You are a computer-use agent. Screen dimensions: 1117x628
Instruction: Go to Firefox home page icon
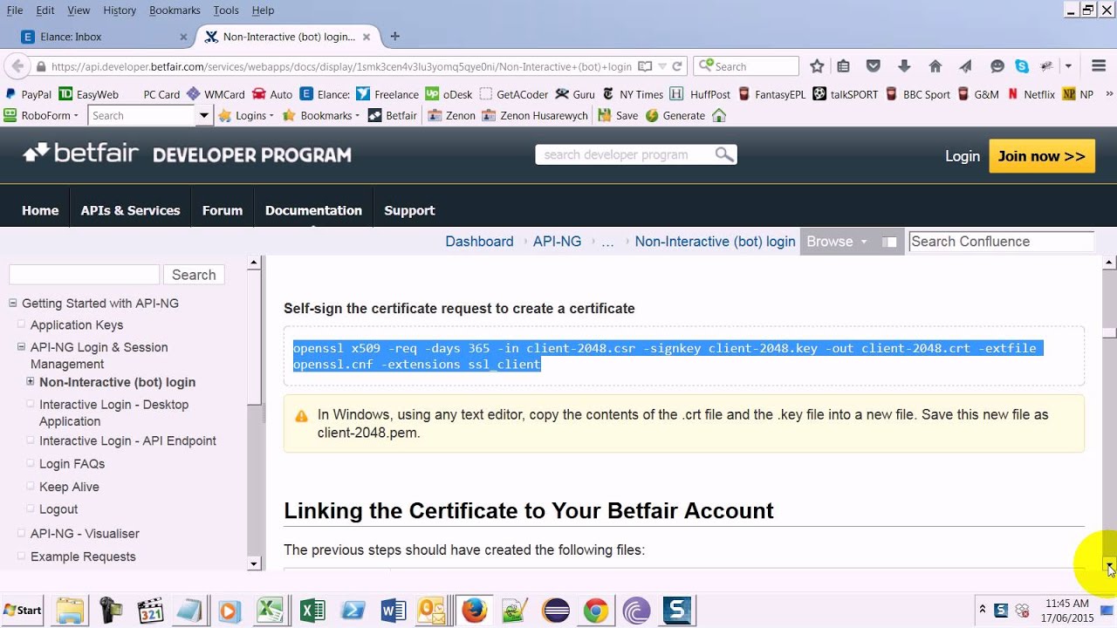coord(935,66)
